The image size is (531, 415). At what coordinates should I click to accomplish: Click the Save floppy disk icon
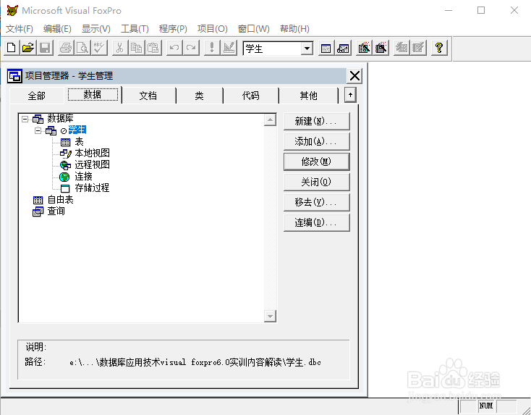[x=45, y=48]
